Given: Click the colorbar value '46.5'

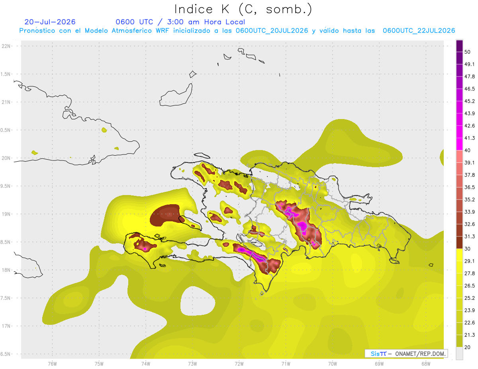Looking at the screenshot, I should click(x=470, y=89).
